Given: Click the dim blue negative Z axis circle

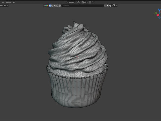Looking at the screenshot, I should coord(159,17).
